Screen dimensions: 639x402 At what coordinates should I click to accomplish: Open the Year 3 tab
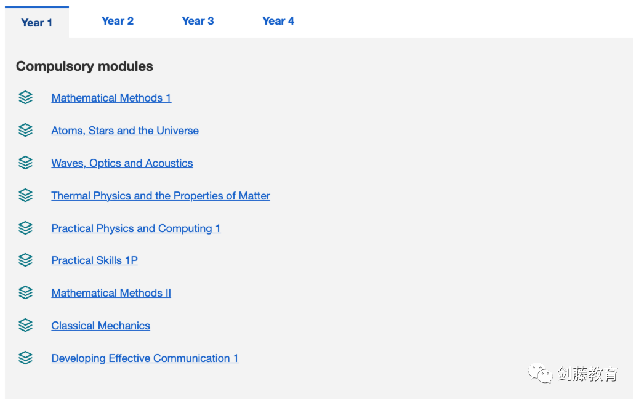pyautogui.click(x=198, y=21)
